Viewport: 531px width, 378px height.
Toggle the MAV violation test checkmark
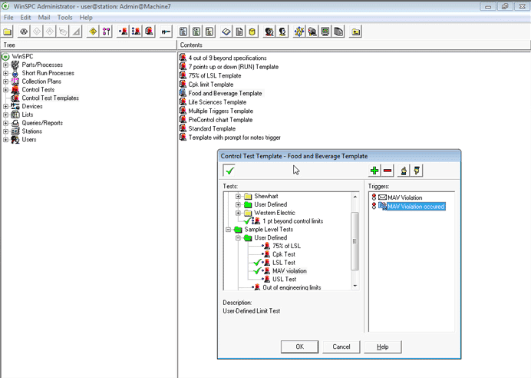coord(258,271)
